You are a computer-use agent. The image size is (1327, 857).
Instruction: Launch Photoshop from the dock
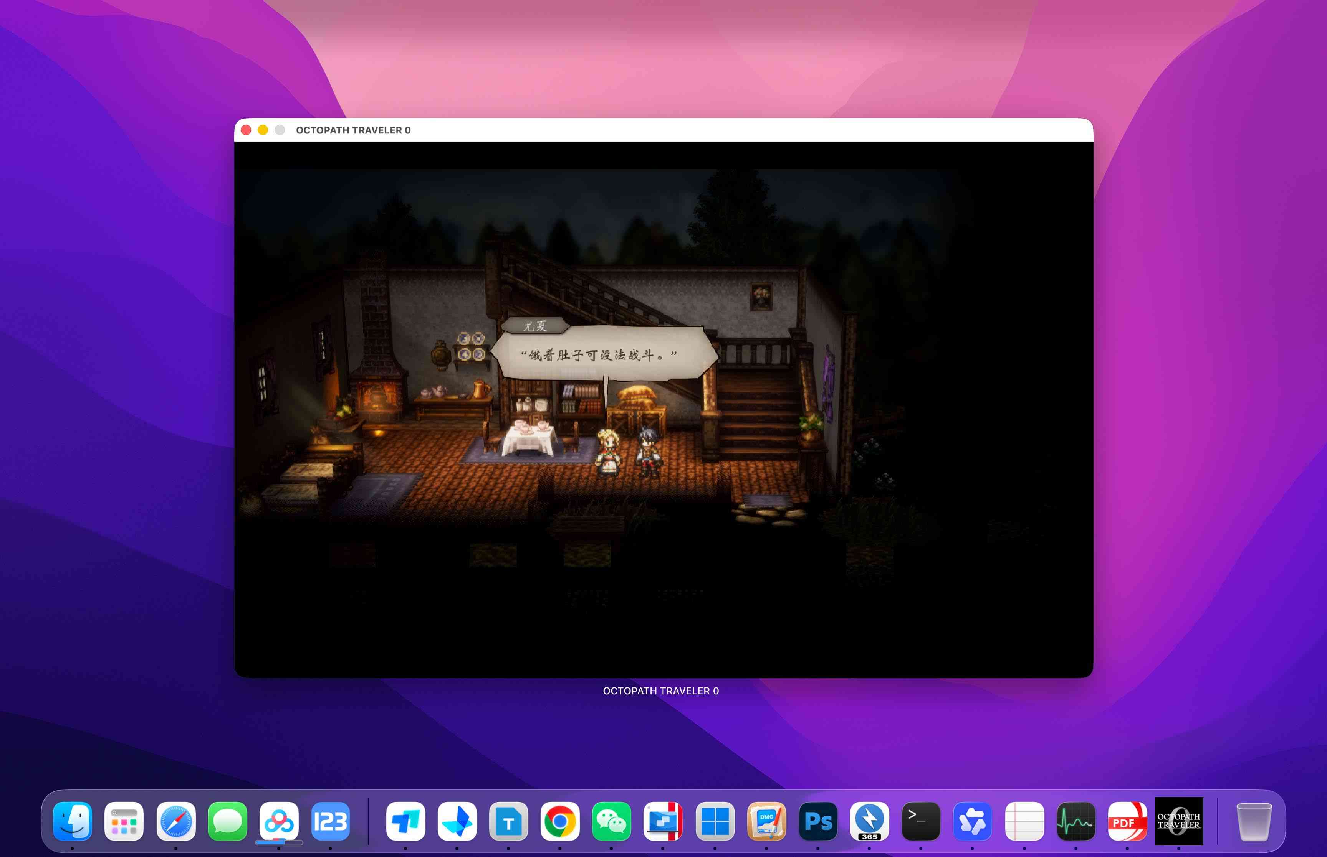818,821
